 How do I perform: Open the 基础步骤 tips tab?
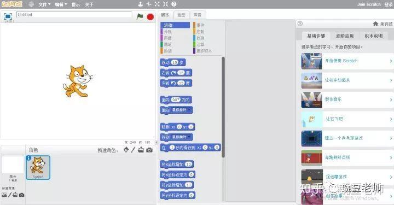[x=316, y=36]
